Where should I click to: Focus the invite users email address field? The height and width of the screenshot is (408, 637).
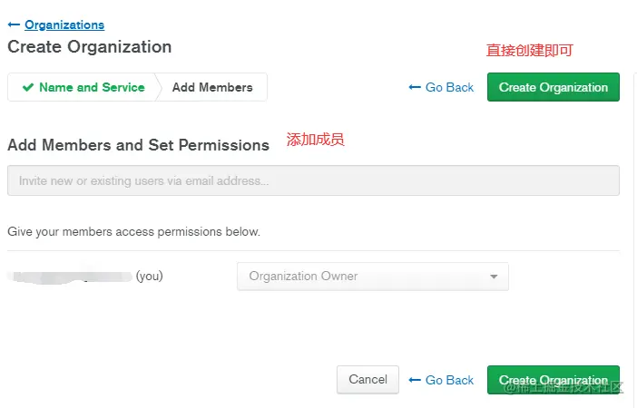(313, 180)
